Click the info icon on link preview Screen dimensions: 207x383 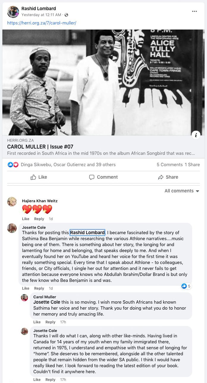[196, 135]
